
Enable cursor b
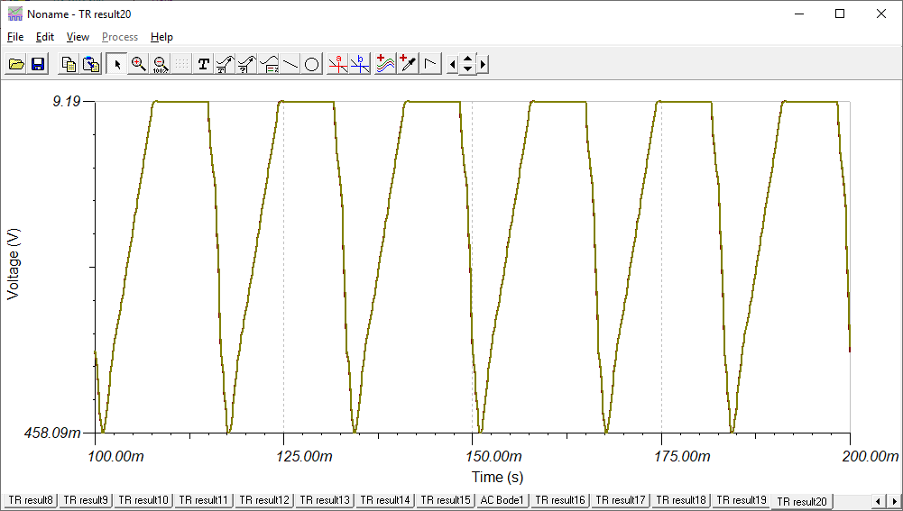(x=360, y=64)
